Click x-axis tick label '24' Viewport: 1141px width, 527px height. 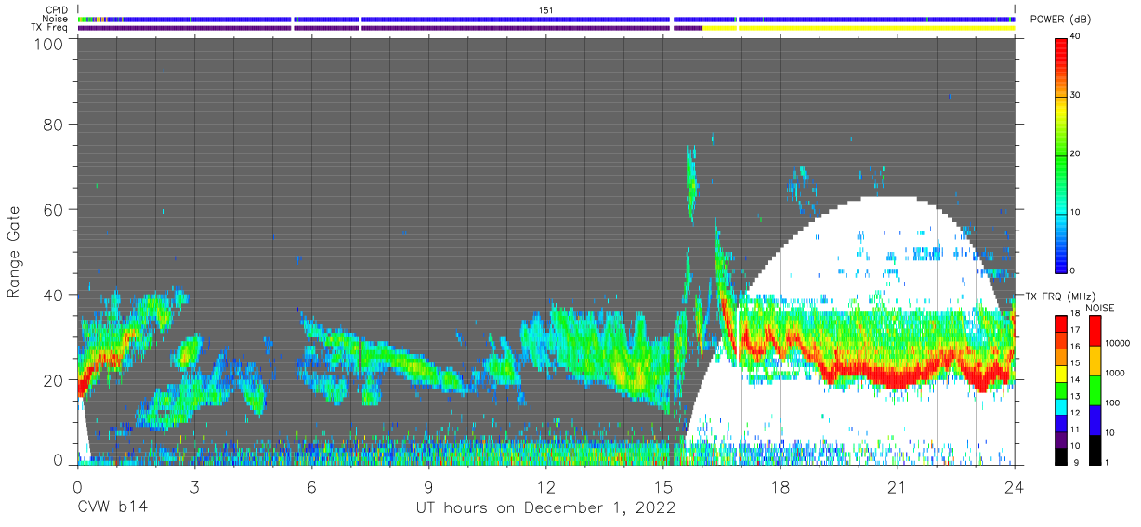1014,487
